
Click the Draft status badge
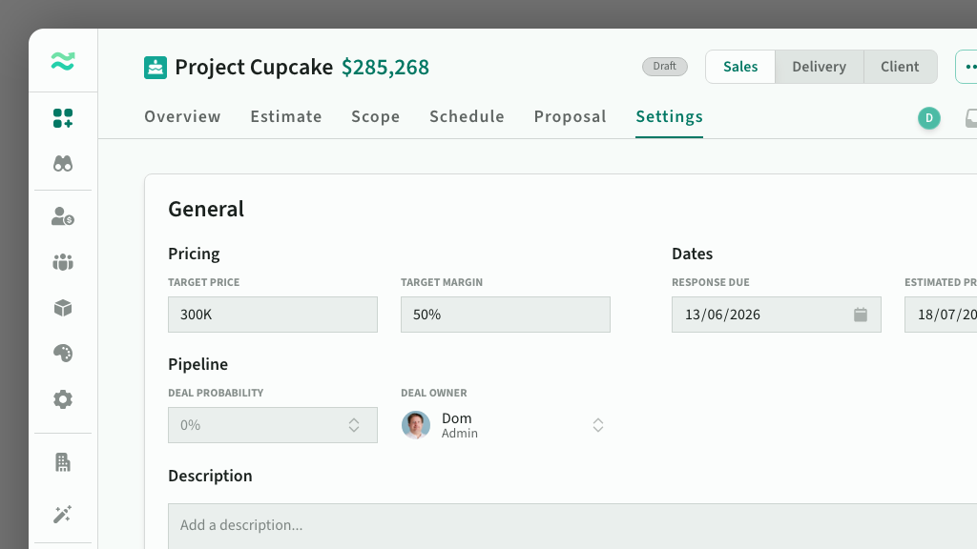pos(665,67)
